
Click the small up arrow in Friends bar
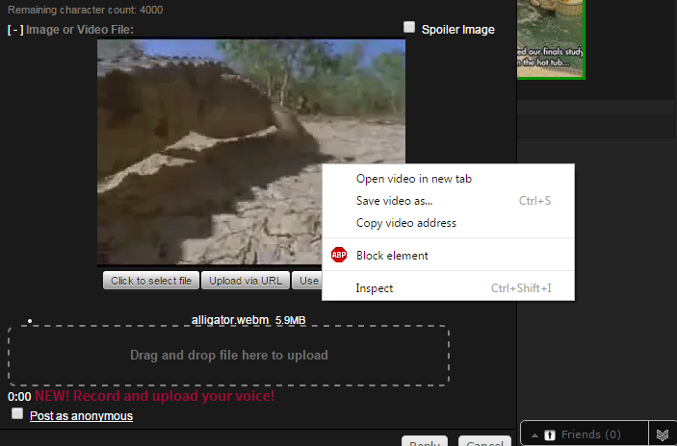point(535,435)
